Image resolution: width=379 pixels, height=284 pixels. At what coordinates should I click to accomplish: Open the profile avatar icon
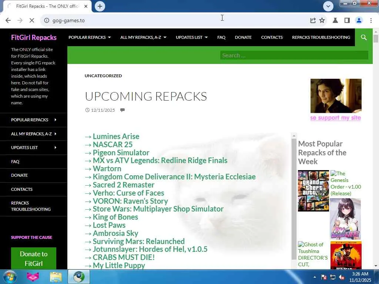point(359,21)
